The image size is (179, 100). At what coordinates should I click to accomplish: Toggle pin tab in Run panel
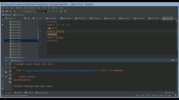[x=6, y=77]
